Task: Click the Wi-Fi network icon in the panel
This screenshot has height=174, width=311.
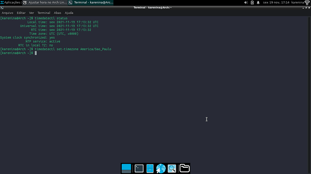Action: tap(307, 3)
